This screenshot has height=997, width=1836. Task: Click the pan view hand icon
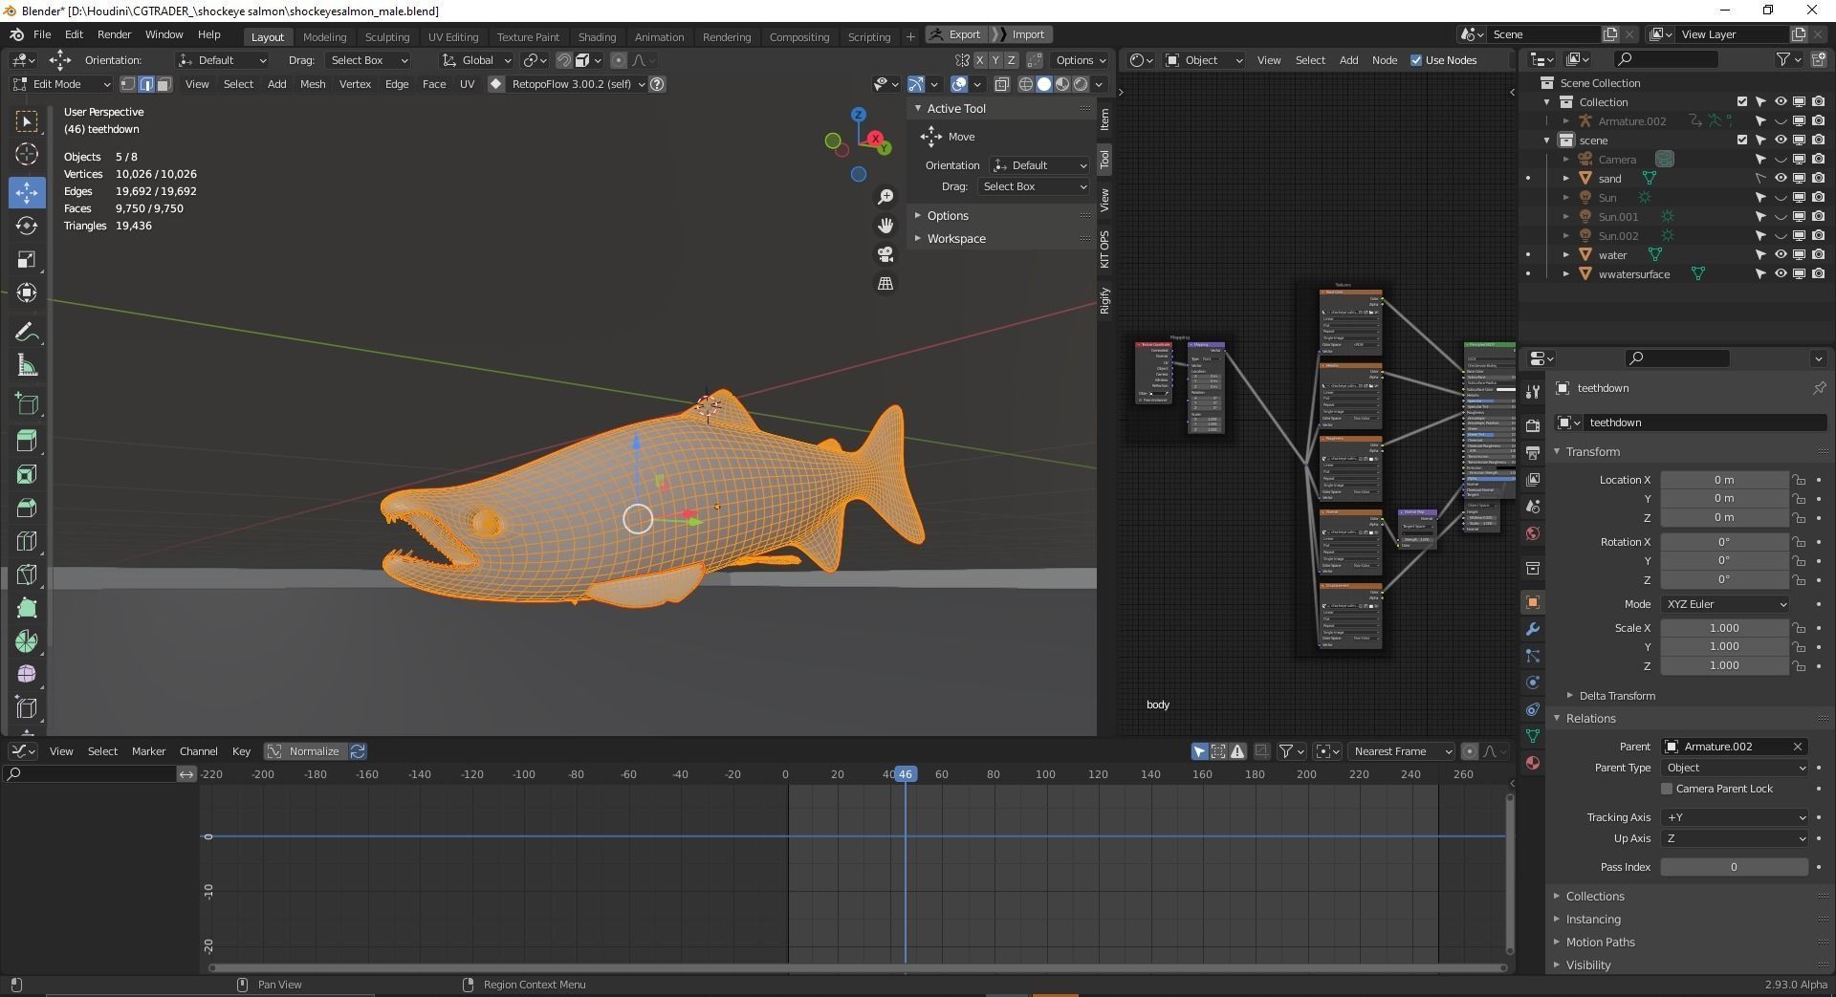pos(885,226)
